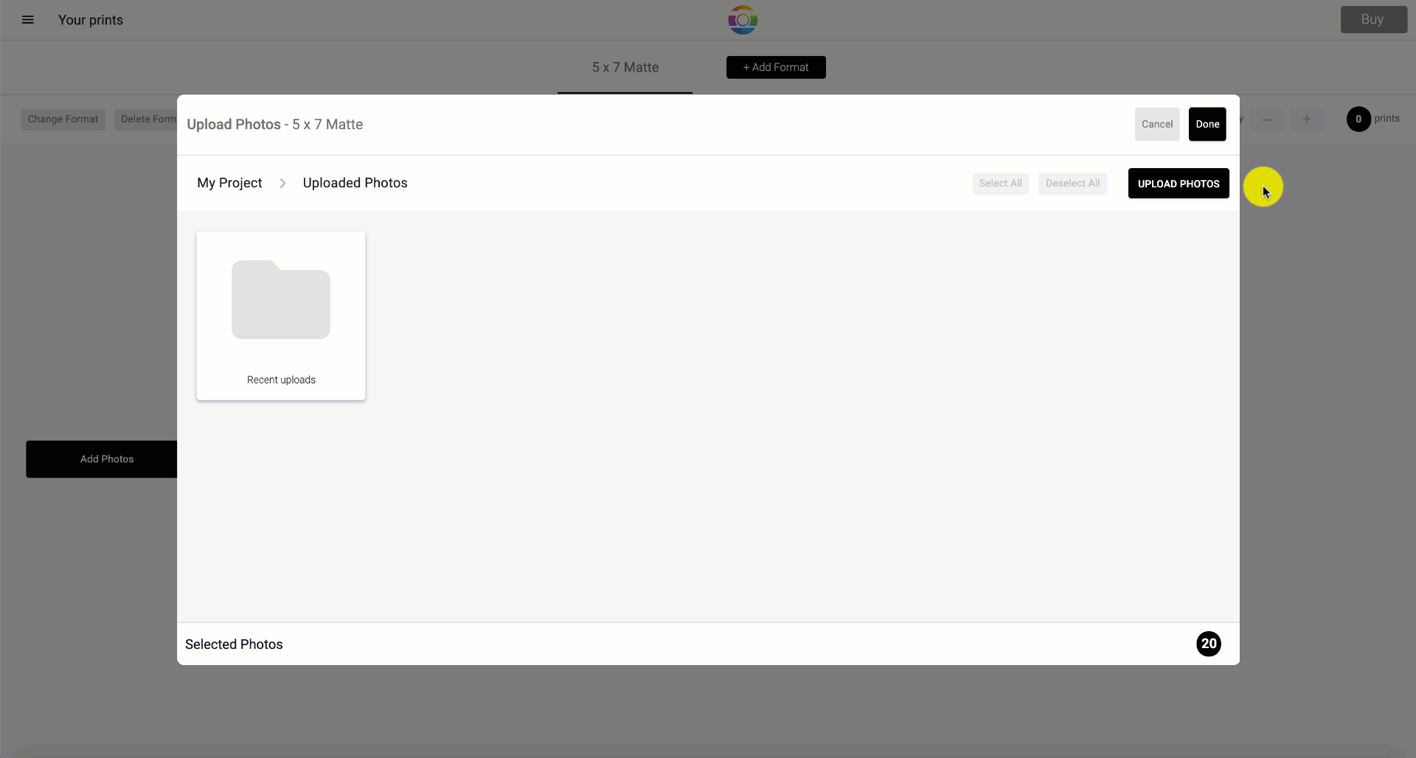
Task: Click the Upload Photos - 5 x 7 Matte title
Action: [275, 125]
